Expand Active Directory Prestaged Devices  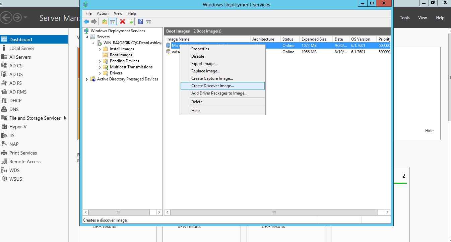[x=87, y=79]
